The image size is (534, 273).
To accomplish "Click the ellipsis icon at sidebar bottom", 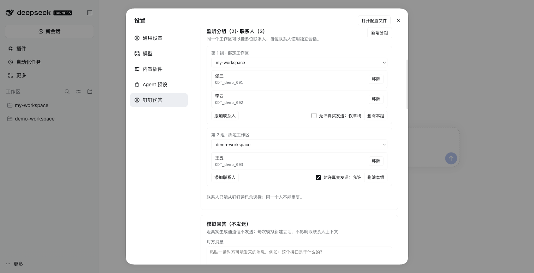I will pos(8,264).
